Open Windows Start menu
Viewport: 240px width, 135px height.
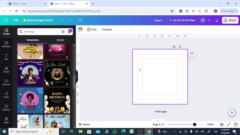tap(4, 132)
